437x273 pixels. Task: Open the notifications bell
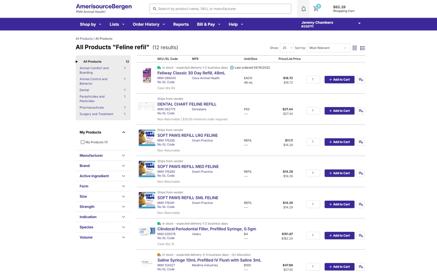(x=304, y=9)
